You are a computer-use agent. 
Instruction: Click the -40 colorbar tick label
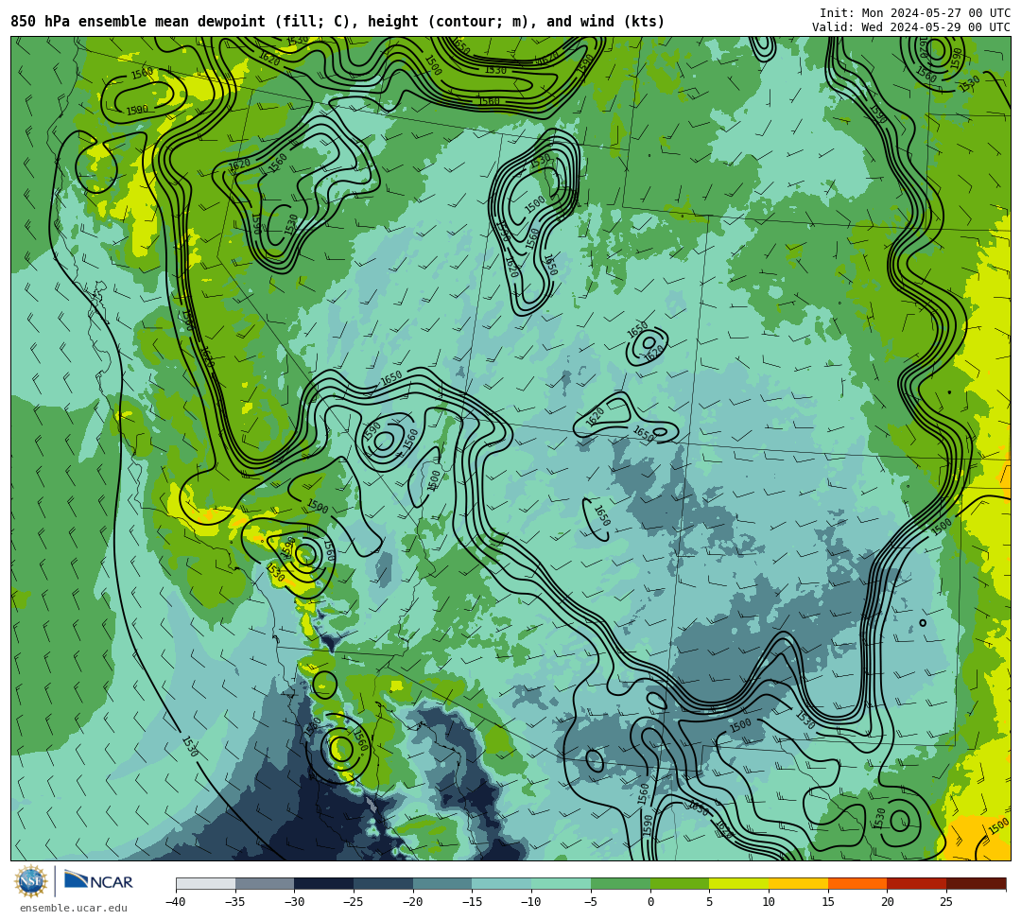point(176,902)
